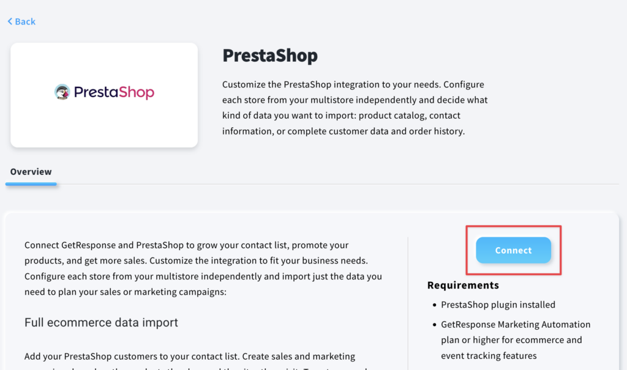The height and width of the screenshot is (370, 627).
Task: Click the 'Full ecommerce data import' heading
Action: [x=101, y=322]
